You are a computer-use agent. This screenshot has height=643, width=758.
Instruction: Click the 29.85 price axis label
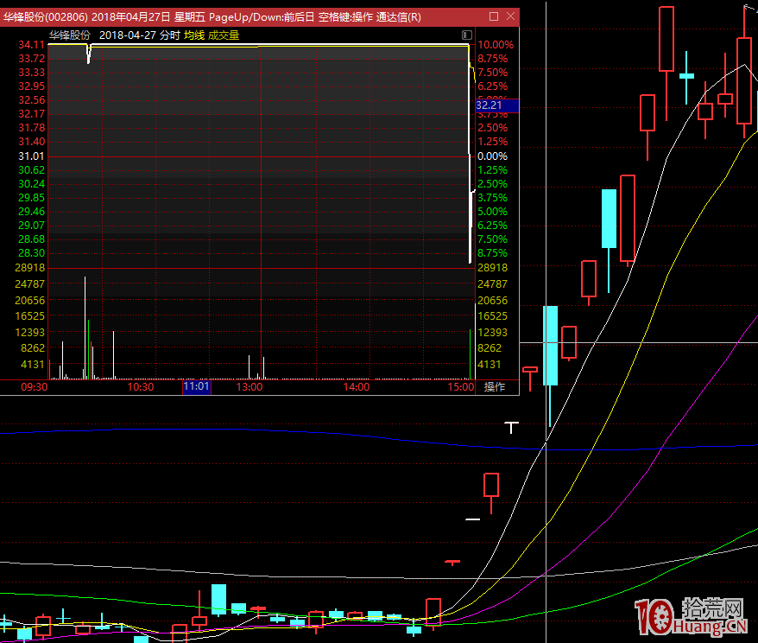[31, 198]
